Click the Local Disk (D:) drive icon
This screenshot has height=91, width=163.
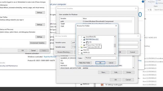84,37
